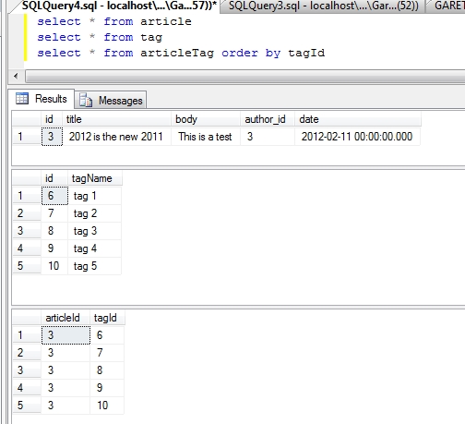Open the SQLQuery3.sql document tab
465x424 pixels.
323,6
